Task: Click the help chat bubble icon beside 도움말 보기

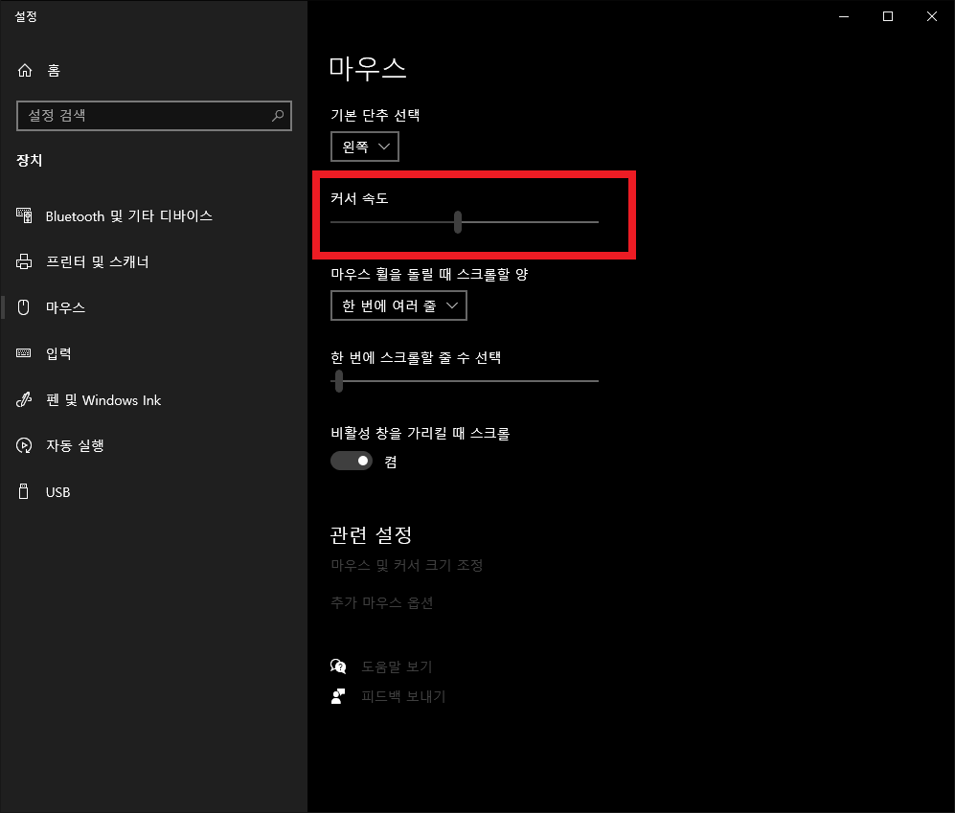Action: point(338,666)
